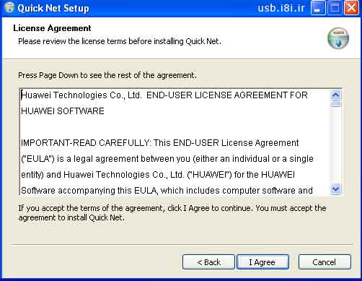Viewport: 362px width, 281px height.
Task: Click the empty scrollbar track below thumb
Action: coord(335,145)
